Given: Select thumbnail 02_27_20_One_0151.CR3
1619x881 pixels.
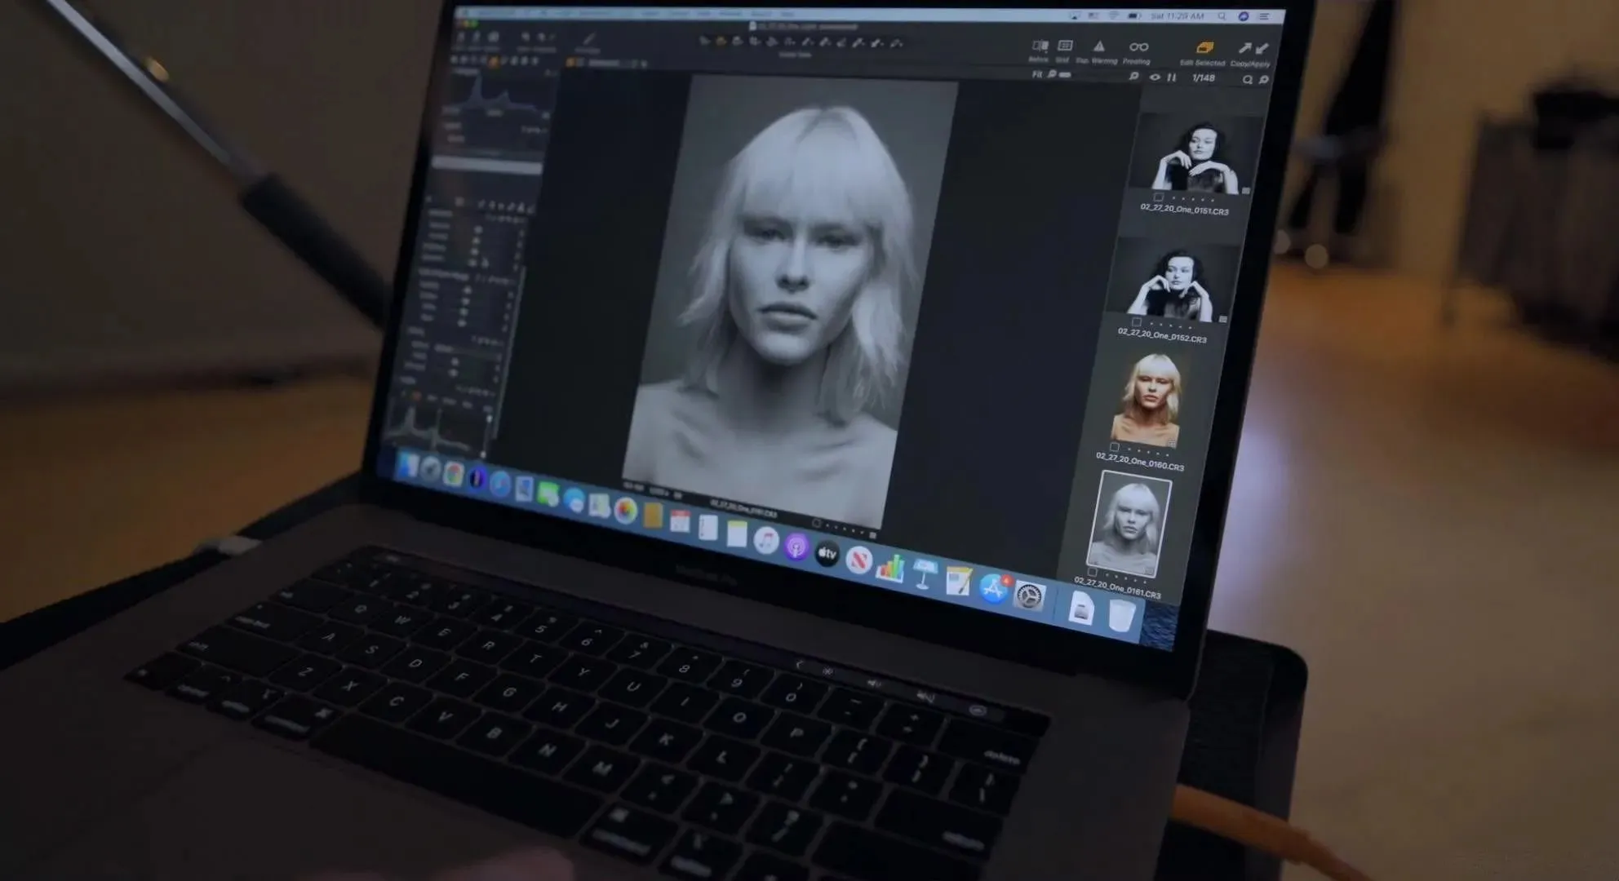Looking at the screenshot, I should tap(1195, 155).
